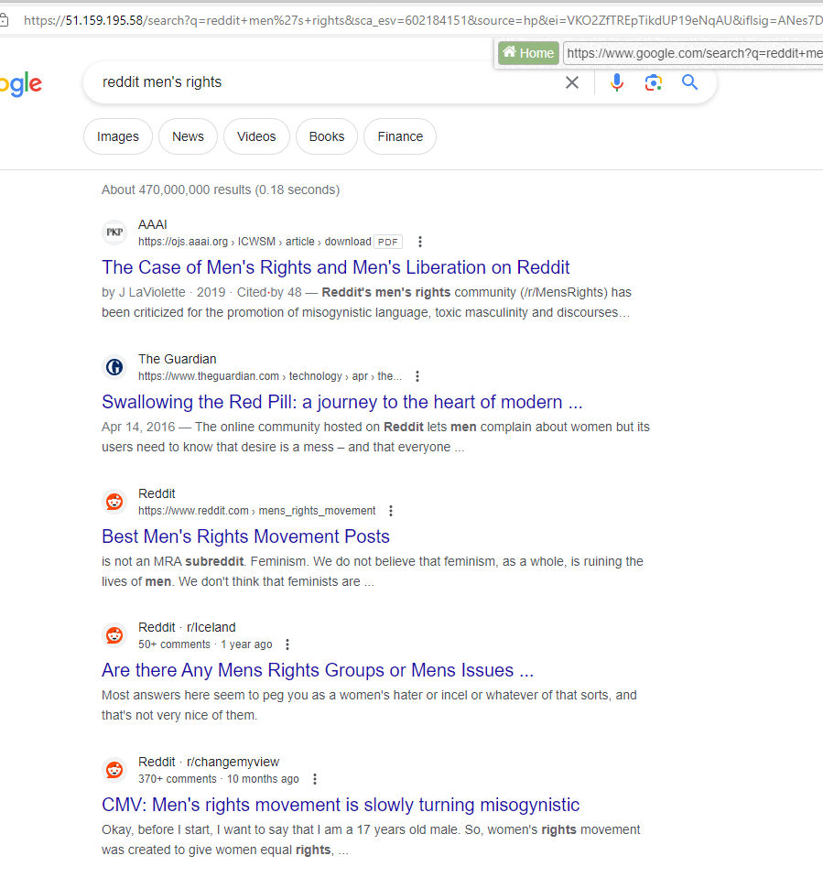Click the reddit.com mens_rights_movement breadcrumb URL
Viewport: 823px width, 888px height.
pos(257,511)
